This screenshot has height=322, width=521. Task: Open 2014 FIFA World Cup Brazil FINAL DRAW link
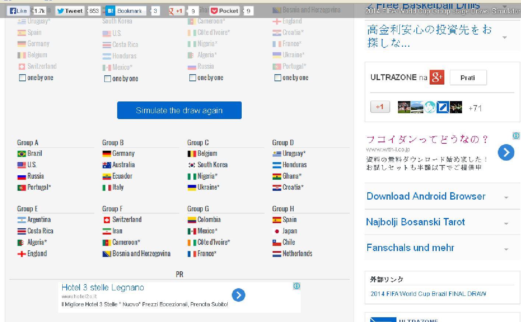pyautogui.click(x=428, y=294)
